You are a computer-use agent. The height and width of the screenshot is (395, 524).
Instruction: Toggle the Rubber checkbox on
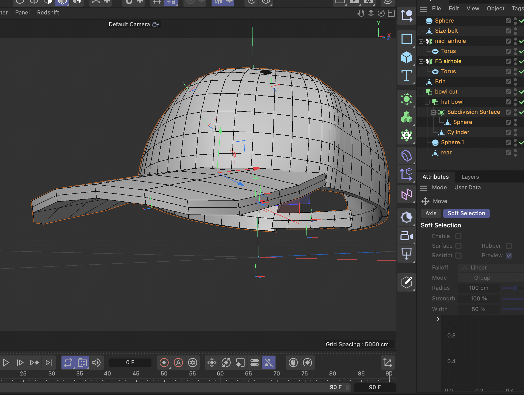point(508,246)
